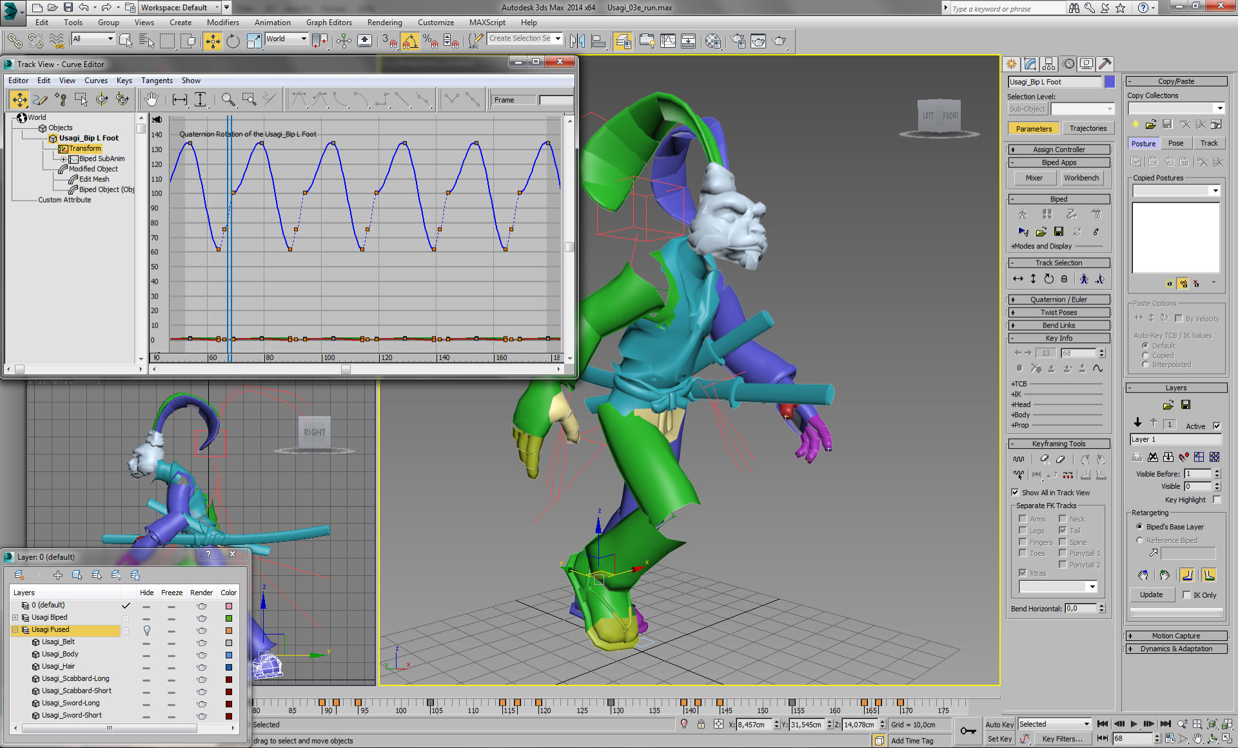The width and height of the screenshot is (1238, 748).
Task: Enable Arms in Separate FK Tracks
Action: 1023,518
